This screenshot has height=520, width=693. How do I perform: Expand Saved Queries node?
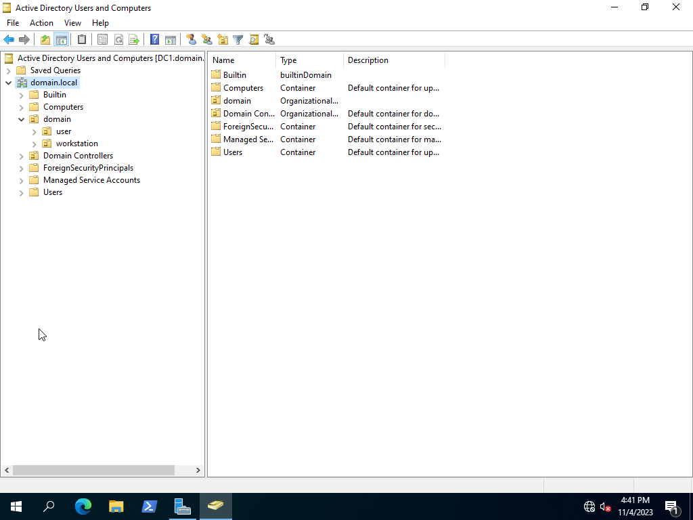click(x=8, y=70)
